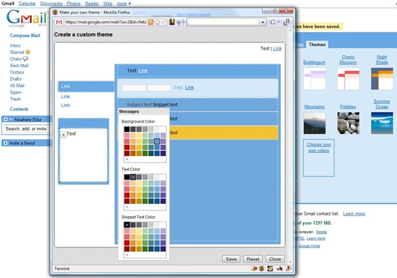Image resolution: width=397 pixels, height=278 pixels.
Task: Open Photos from the top navigation bar
Action: point(74,3)
